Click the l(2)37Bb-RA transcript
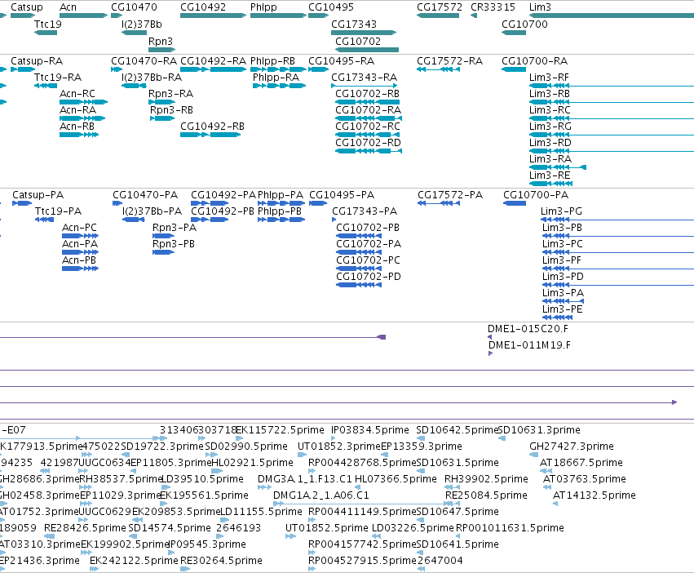This screenshot has width=694, height=573. (x=134, y=86)
